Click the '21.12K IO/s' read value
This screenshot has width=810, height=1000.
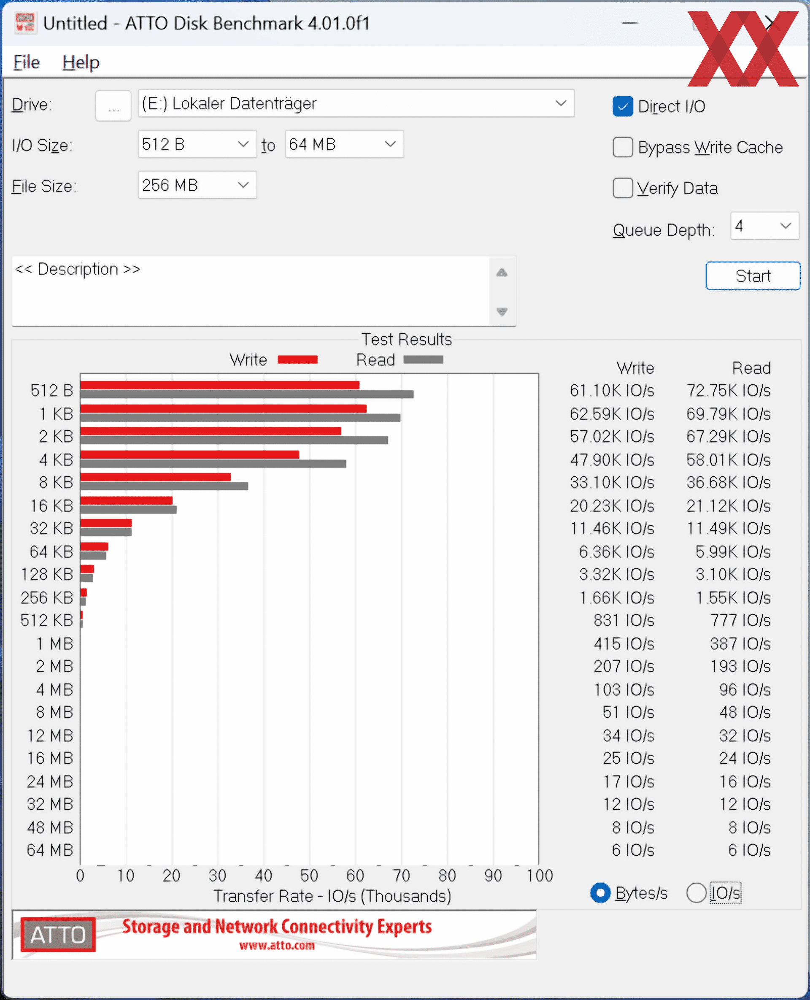click(x=728, y=506)
